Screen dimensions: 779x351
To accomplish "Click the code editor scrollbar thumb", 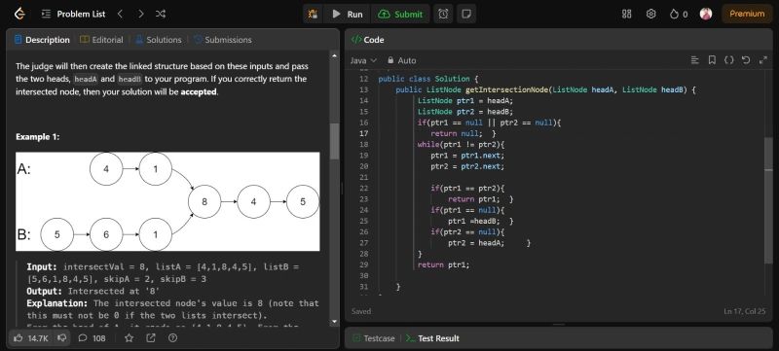I will click(769, 201).
